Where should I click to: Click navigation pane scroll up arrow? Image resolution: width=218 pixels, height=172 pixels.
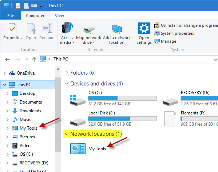[x=58, y=69]
